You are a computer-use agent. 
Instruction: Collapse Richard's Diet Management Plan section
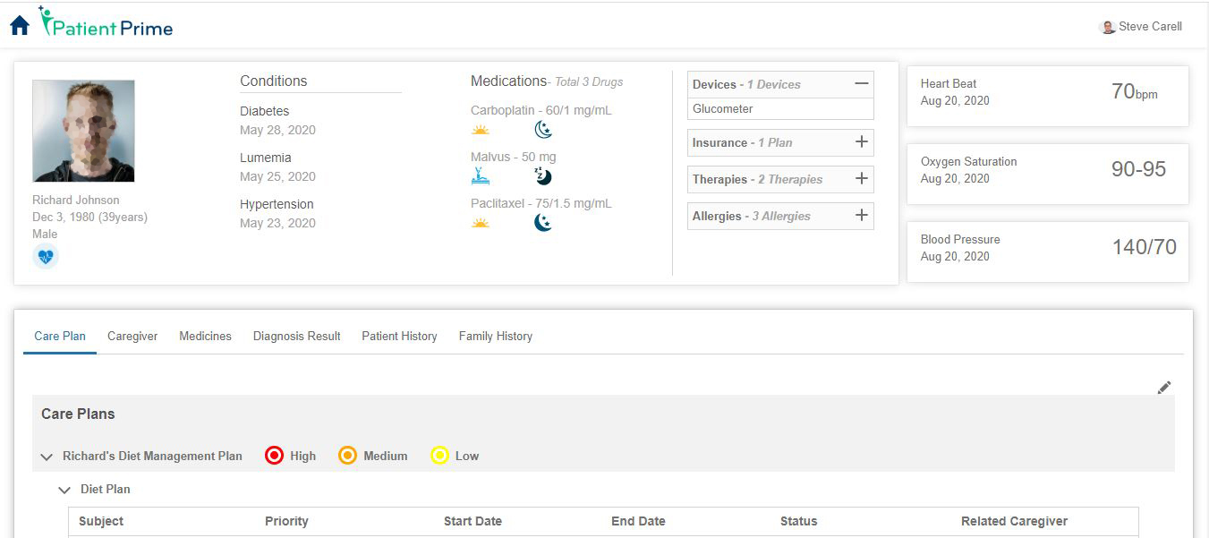tap(47, 457)
